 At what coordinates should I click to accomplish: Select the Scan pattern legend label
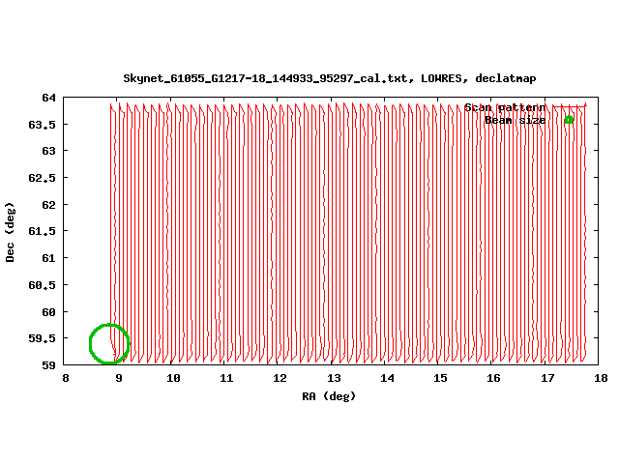pyautogui.click(x=505, y=107)
